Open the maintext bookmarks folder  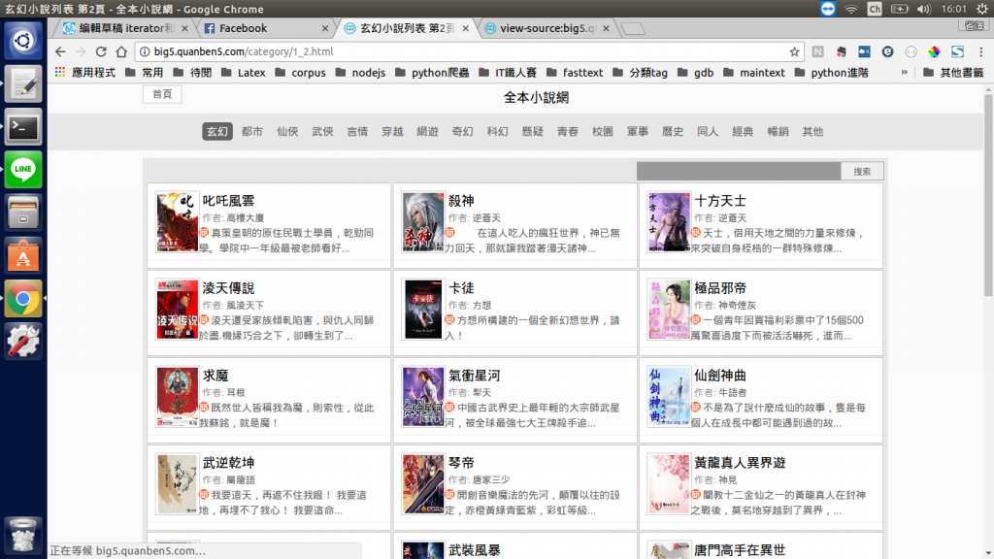pyautogui.click(x=754, y=72)
